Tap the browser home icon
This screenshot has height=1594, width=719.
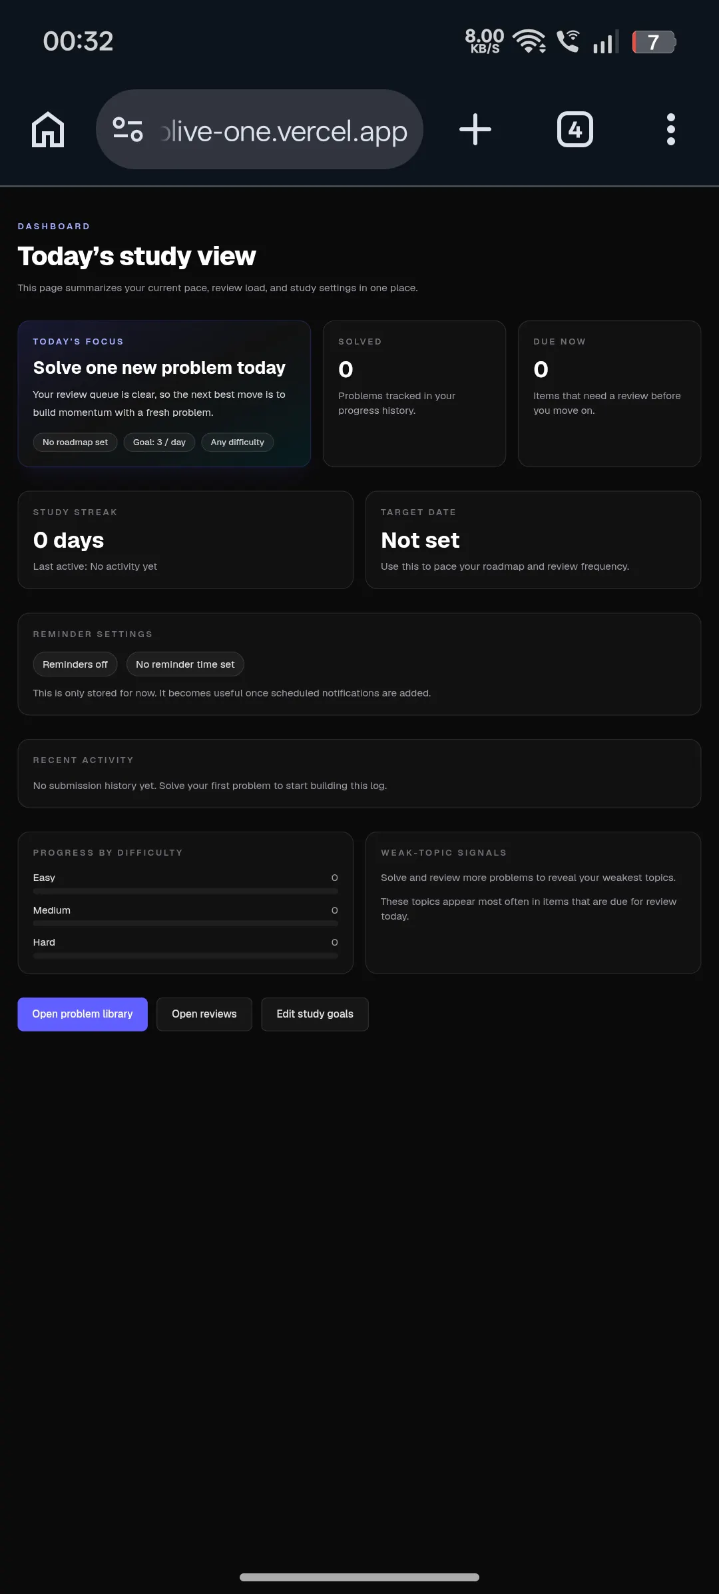tap(48, 129)
